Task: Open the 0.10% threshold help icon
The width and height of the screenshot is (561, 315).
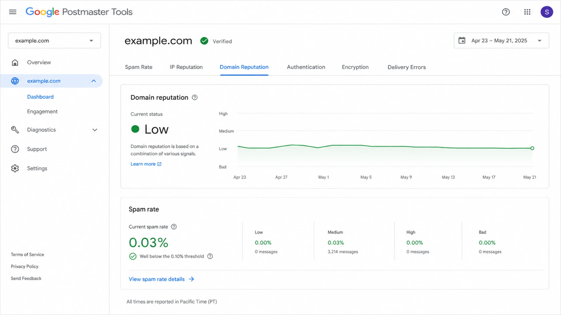Action: 210,256
